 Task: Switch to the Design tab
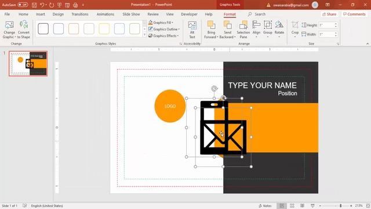[x=58, y=14]
